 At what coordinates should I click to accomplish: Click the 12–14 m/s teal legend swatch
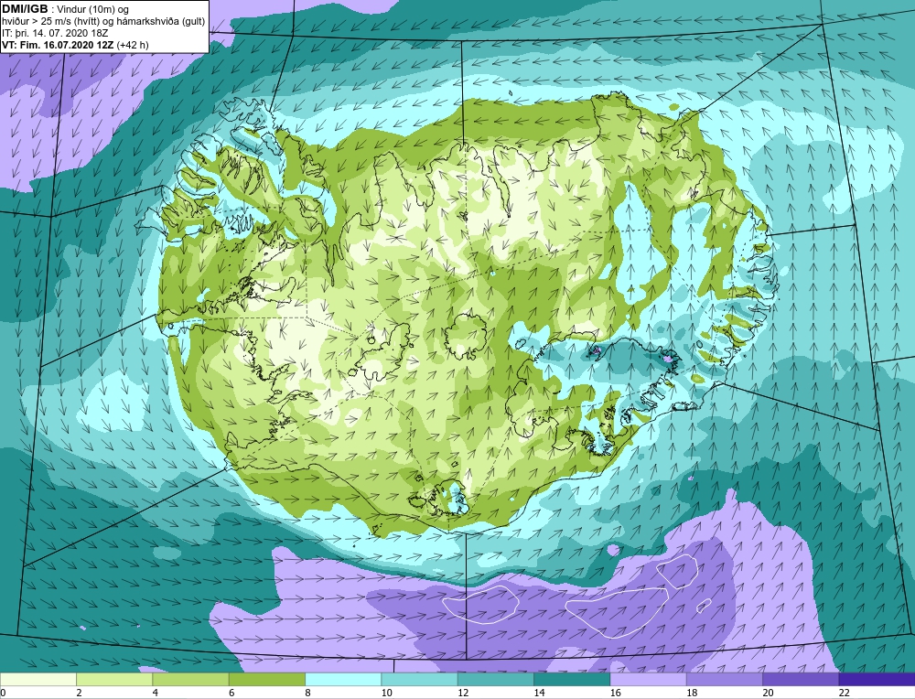coord(495,680)
